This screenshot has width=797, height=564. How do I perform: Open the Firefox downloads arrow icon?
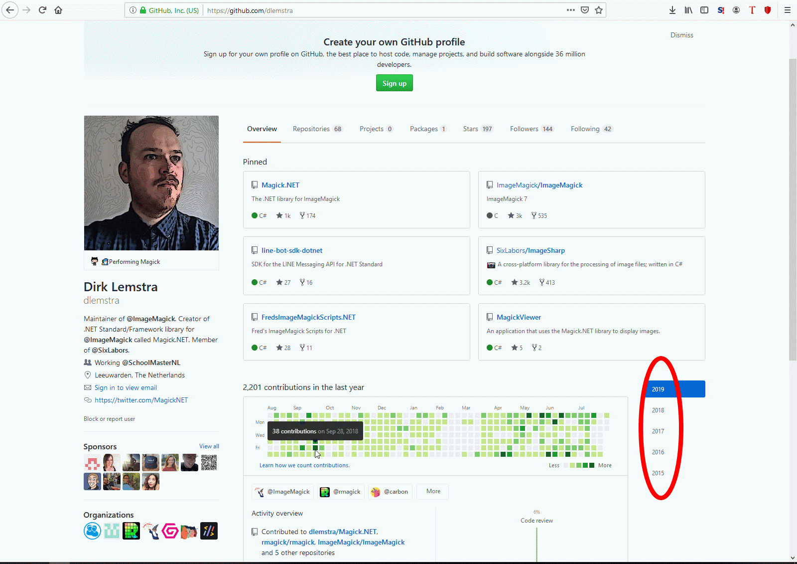(672, 10)
